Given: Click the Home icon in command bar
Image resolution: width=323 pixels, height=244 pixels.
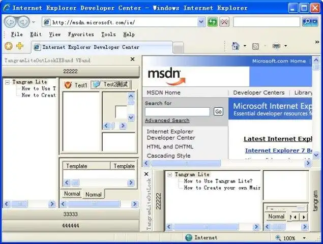Looking at the screenshot, I should point(236,46).
